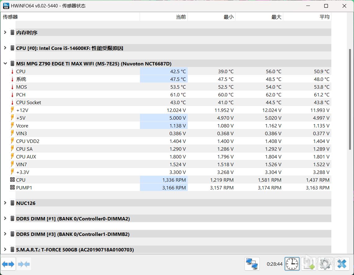Open sensor settings gear icon
This screenshot has height=275, width=354.
coord(325,264)
